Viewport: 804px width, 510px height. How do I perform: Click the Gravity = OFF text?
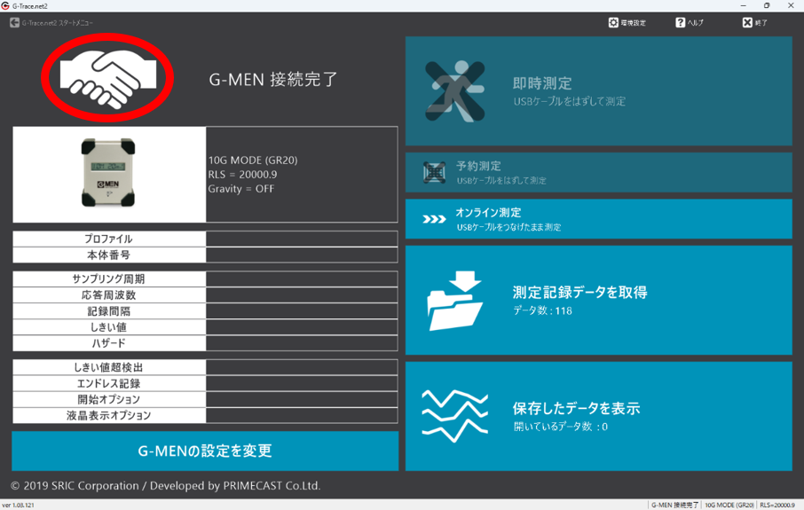(241, 189)
